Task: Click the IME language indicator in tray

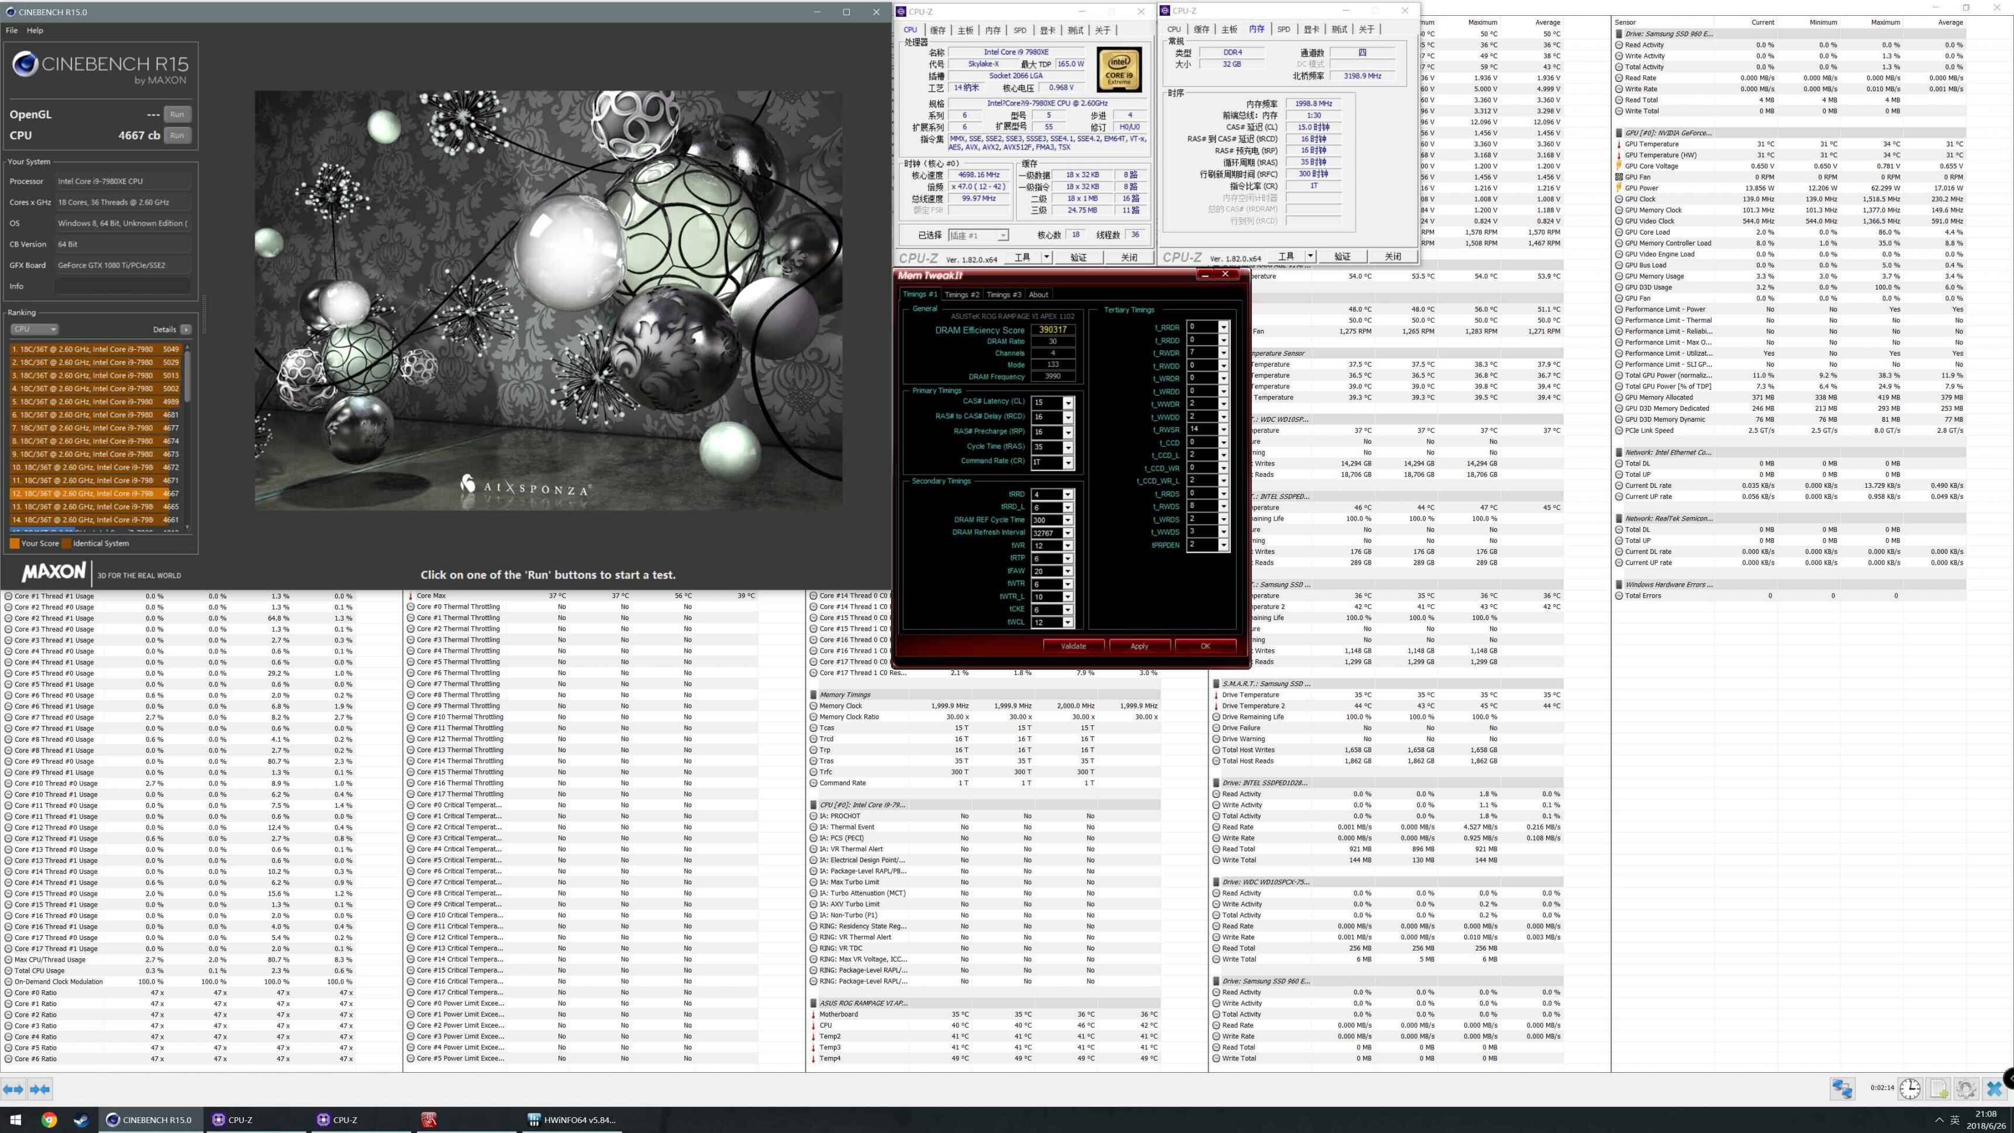Action: pyautogui.click(x=1956, y=1120)
